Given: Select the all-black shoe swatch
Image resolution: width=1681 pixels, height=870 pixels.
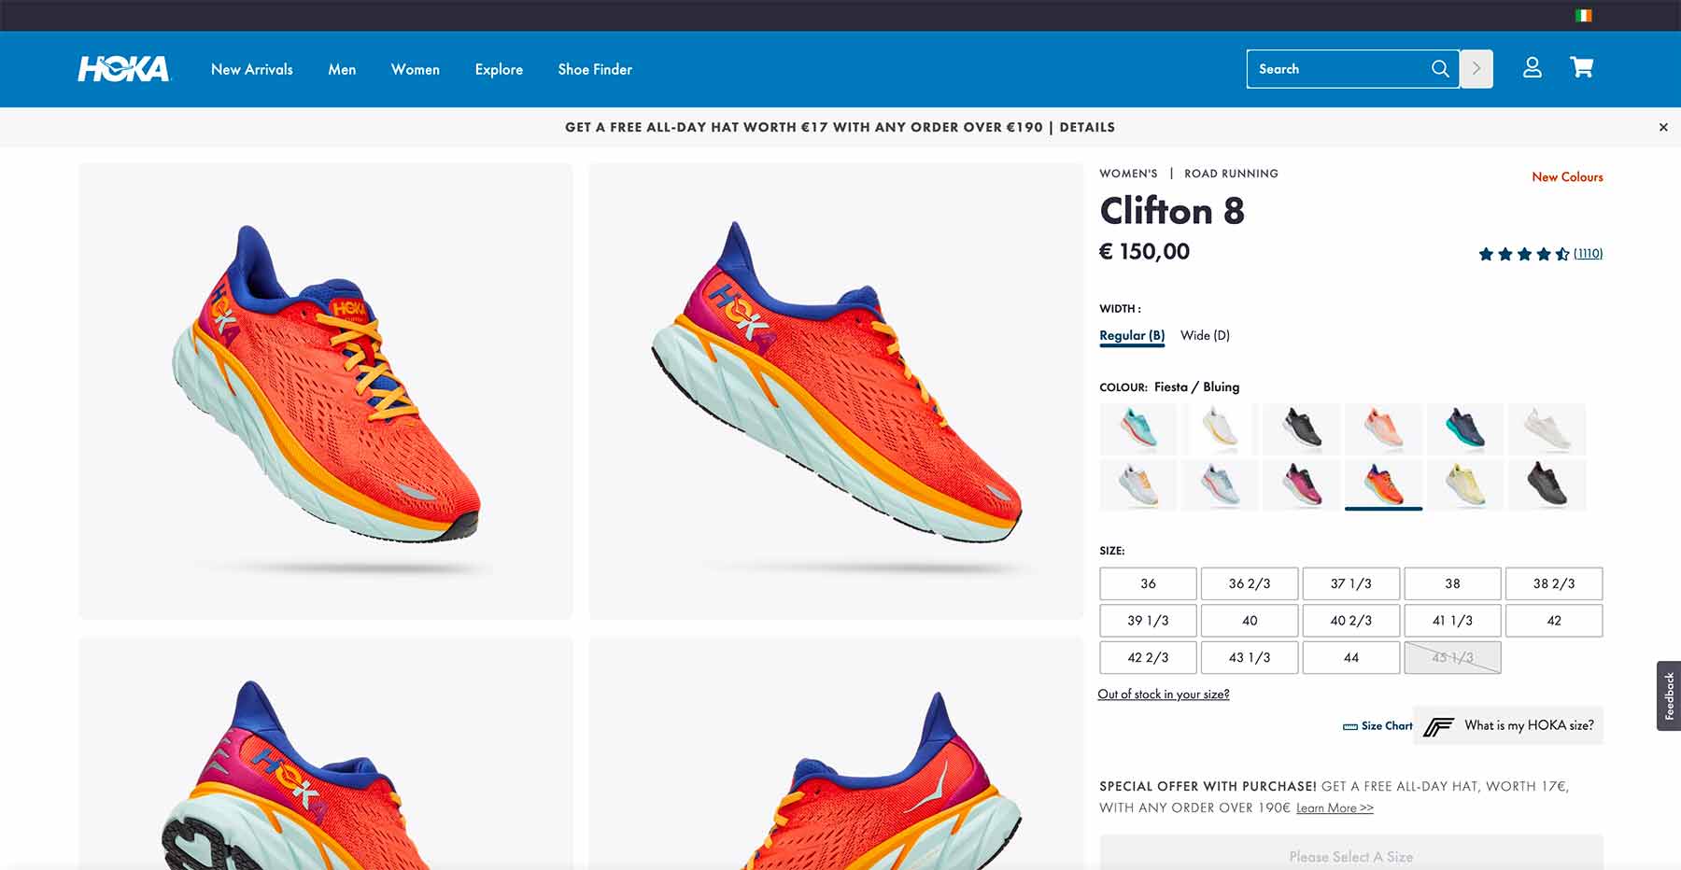Looking at the screenshot, I should tap(1547, 485).
